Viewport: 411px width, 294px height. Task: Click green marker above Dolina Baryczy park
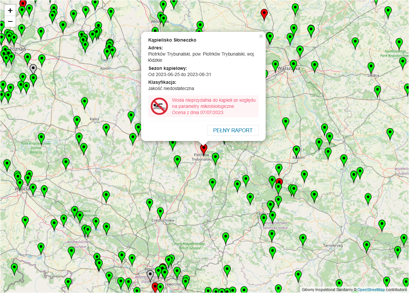[41, 138]
